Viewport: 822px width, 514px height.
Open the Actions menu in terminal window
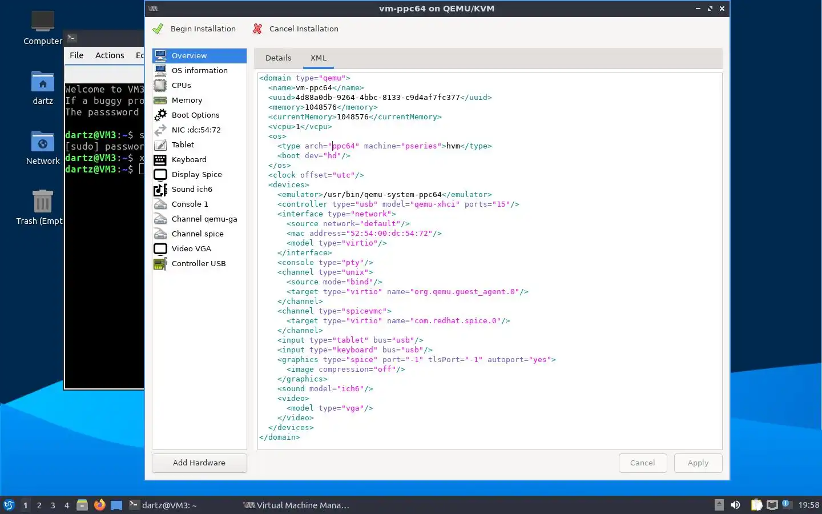tap(110, 55)
